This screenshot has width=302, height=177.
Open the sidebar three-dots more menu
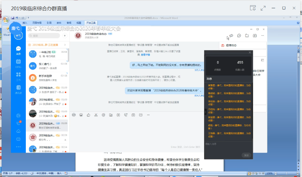18,147
